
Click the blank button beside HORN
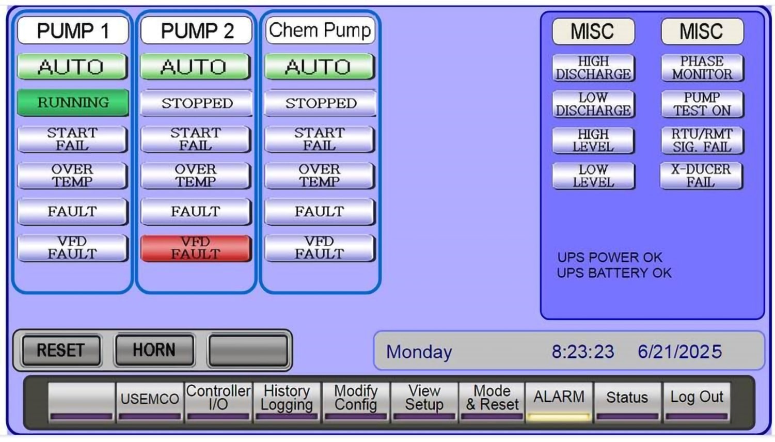[x=248, y=350]
